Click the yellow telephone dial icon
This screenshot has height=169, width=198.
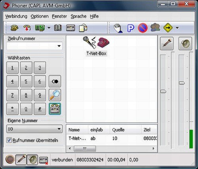pos(14,28)
